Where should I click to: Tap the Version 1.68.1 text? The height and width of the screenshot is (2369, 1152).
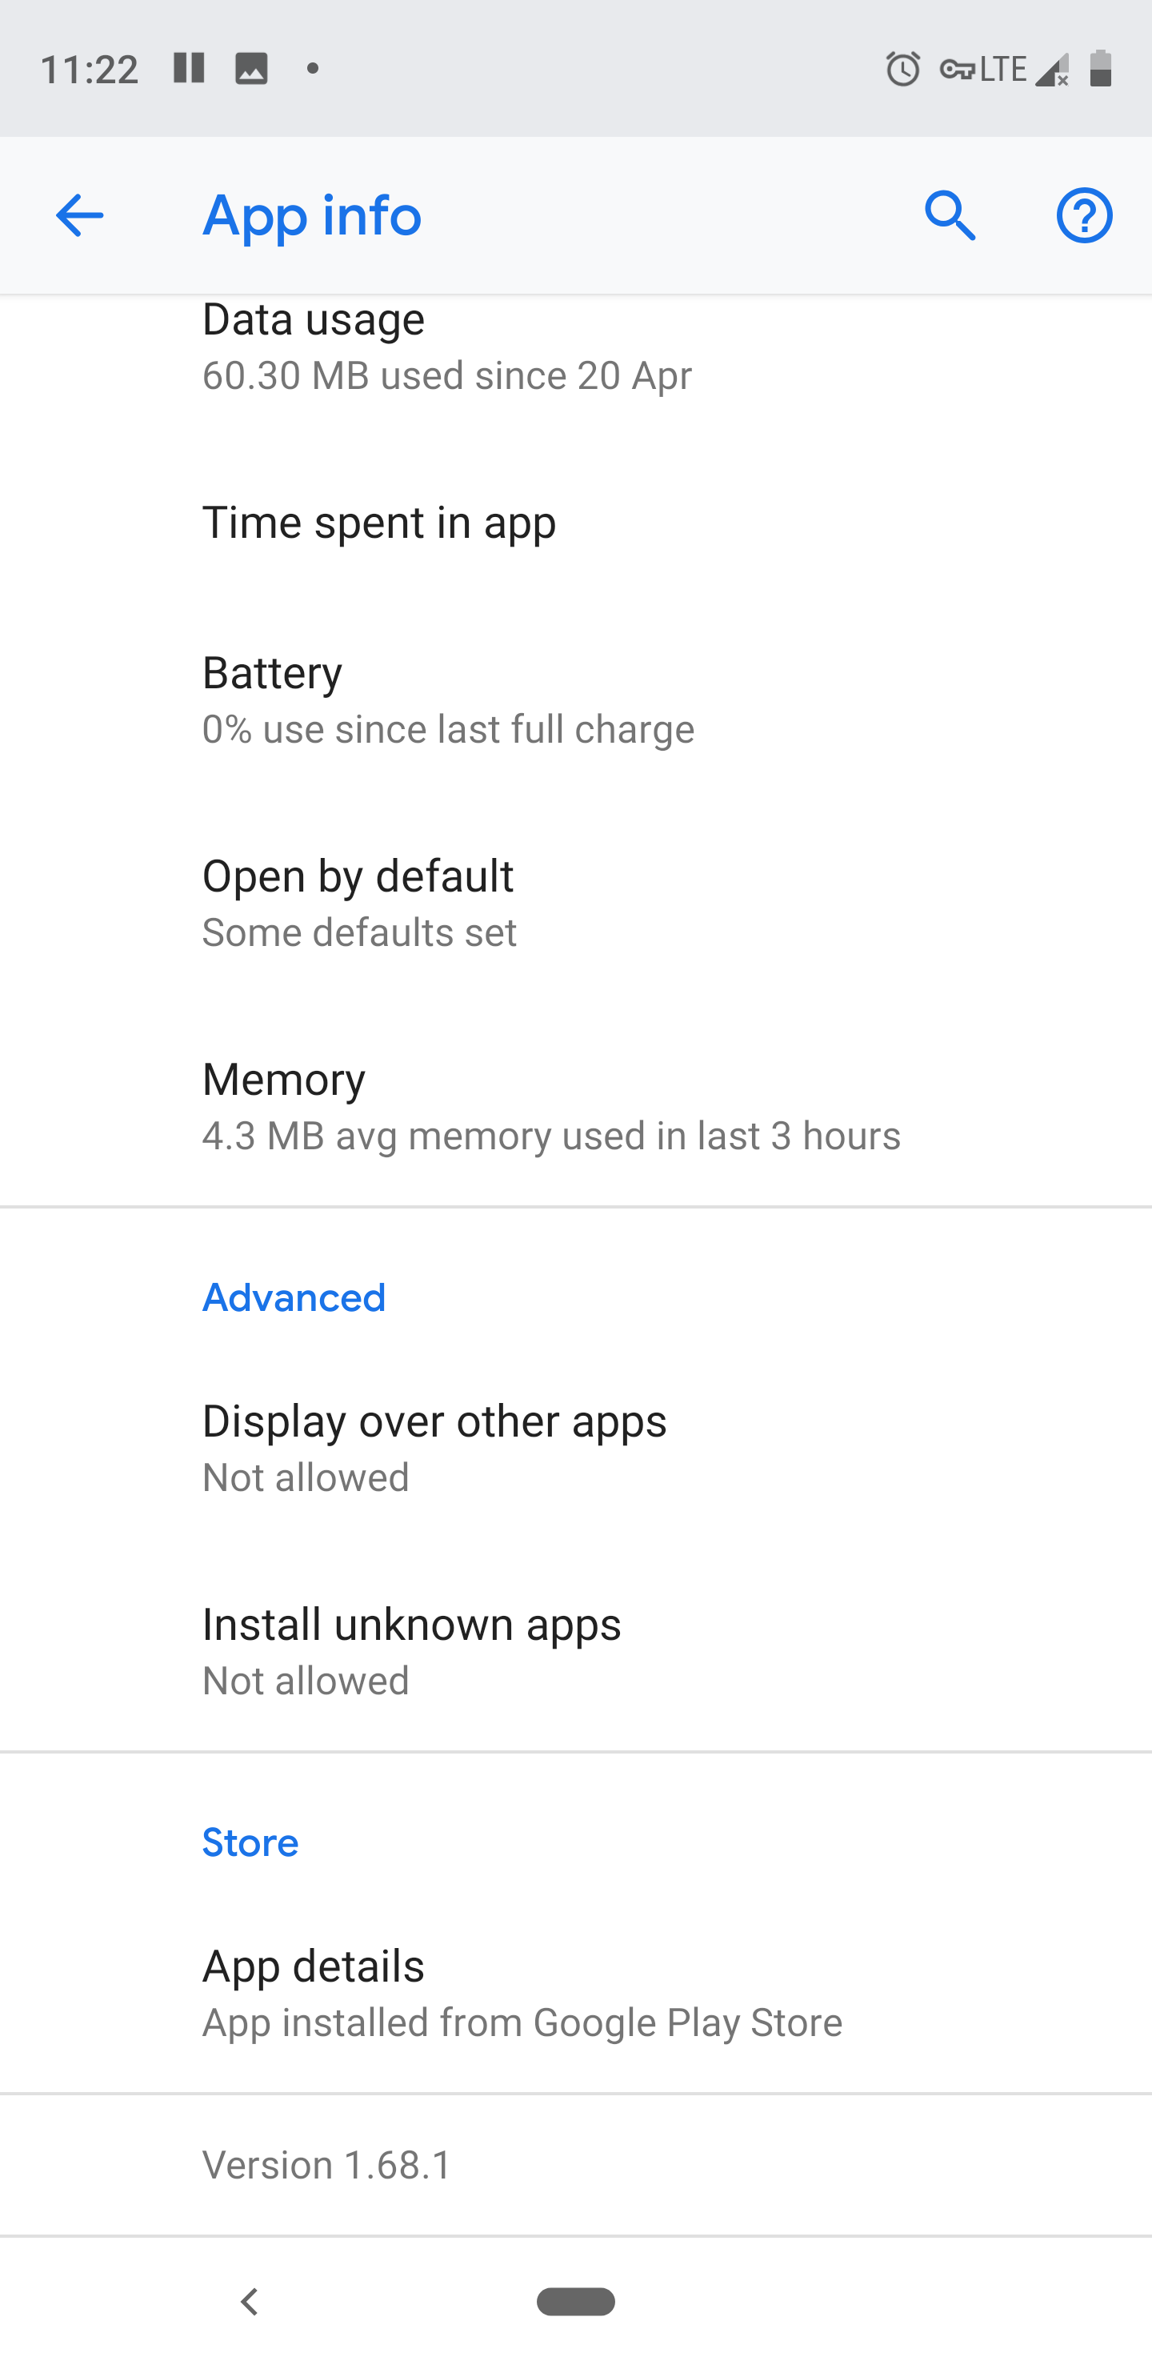click(x=327, y=2165)
